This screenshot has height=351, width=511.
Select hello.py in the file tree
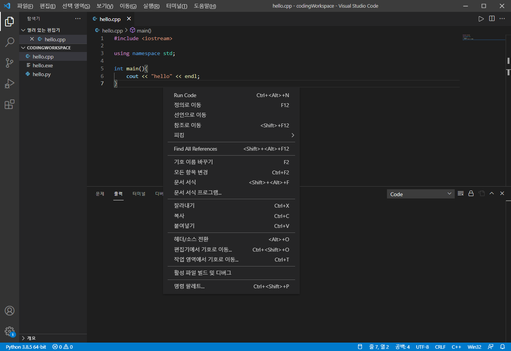click(53, 74)
